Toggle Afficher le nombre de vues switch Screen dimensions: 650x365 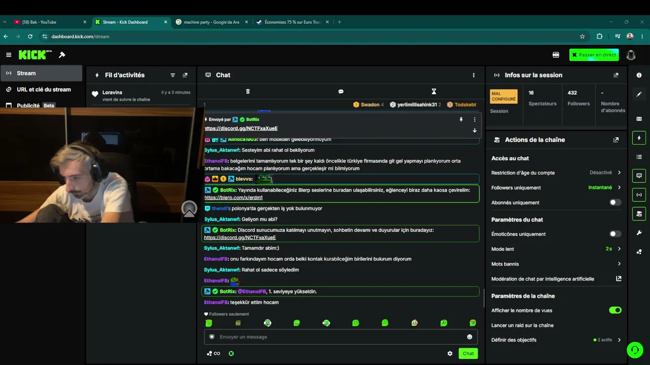(x=615, y=310)
